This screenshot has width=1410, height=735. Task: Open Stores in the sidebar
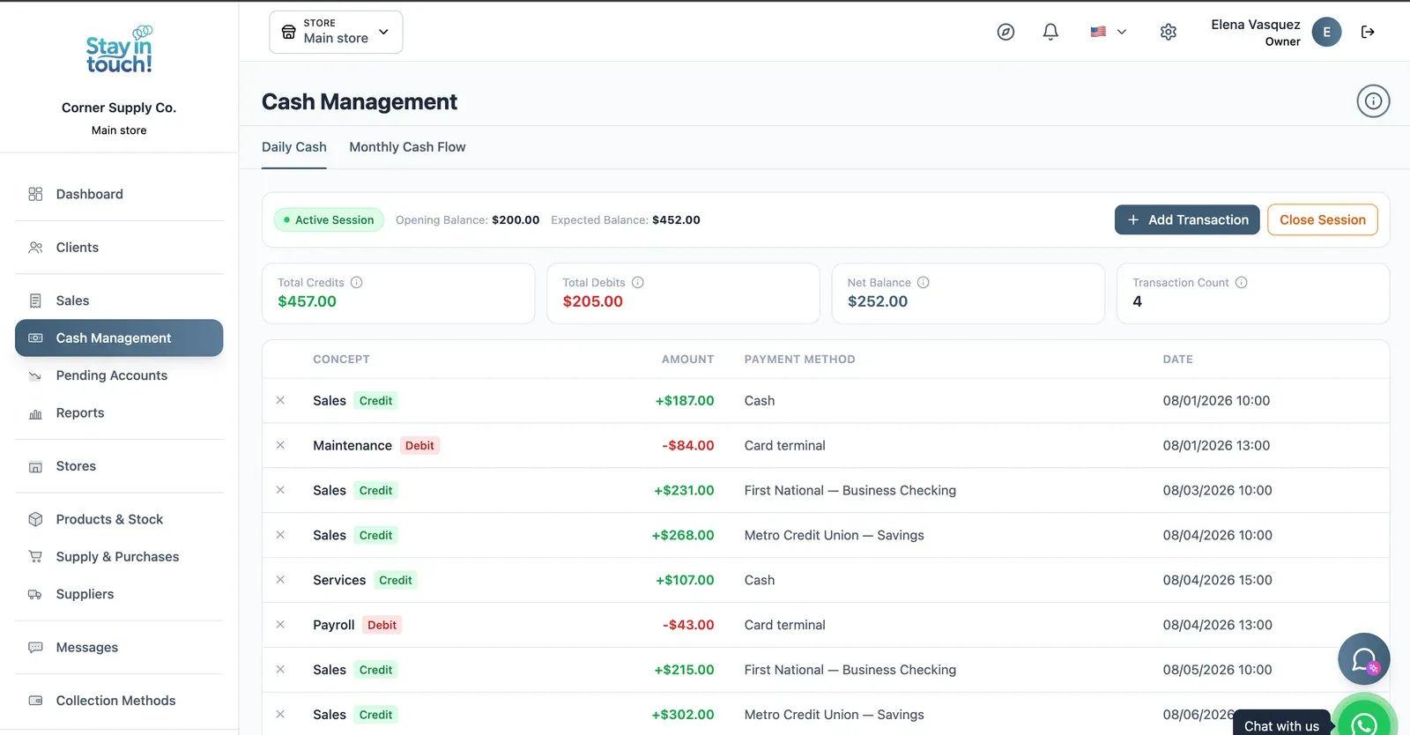[x=119, y=466]
